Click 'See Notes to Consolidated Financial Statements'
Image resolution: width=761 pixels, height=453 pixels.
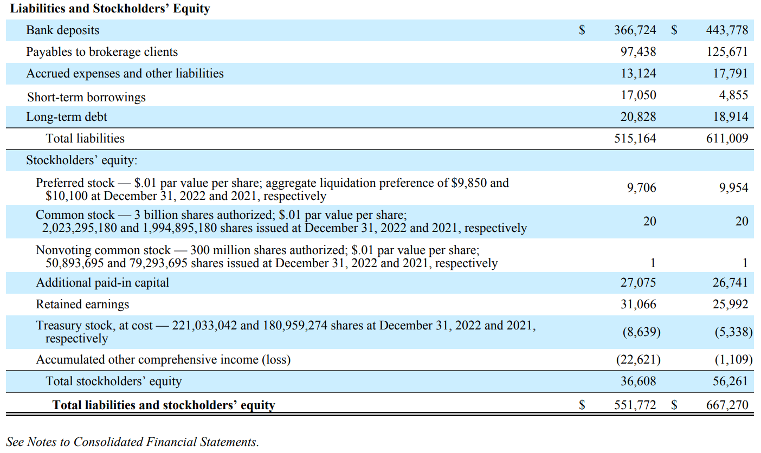[133, 442]
